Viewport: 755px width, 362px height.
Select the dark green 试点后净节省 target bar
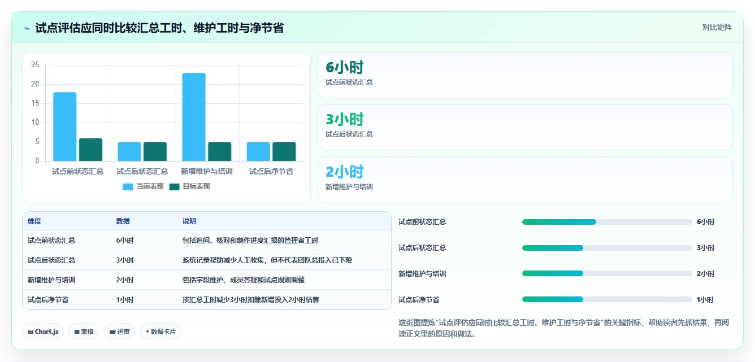pos(284,151)
